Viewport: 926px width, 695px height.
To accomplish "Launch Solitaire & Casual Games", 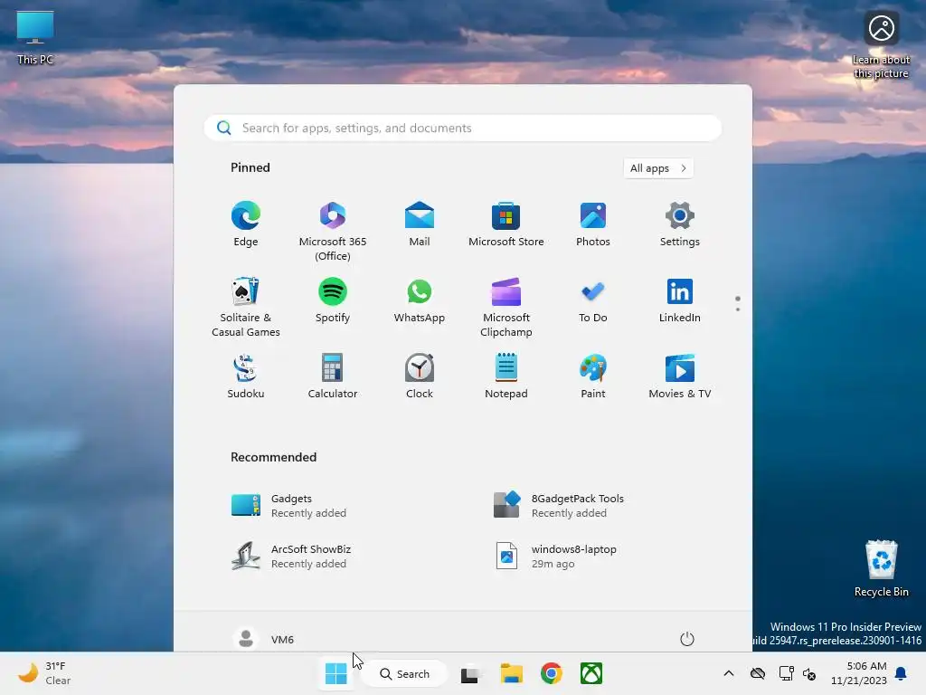I will 246,308.
